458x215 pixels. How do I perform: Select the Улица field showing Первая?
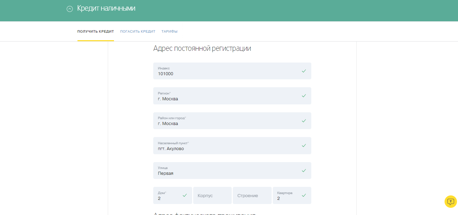(224, 170)
